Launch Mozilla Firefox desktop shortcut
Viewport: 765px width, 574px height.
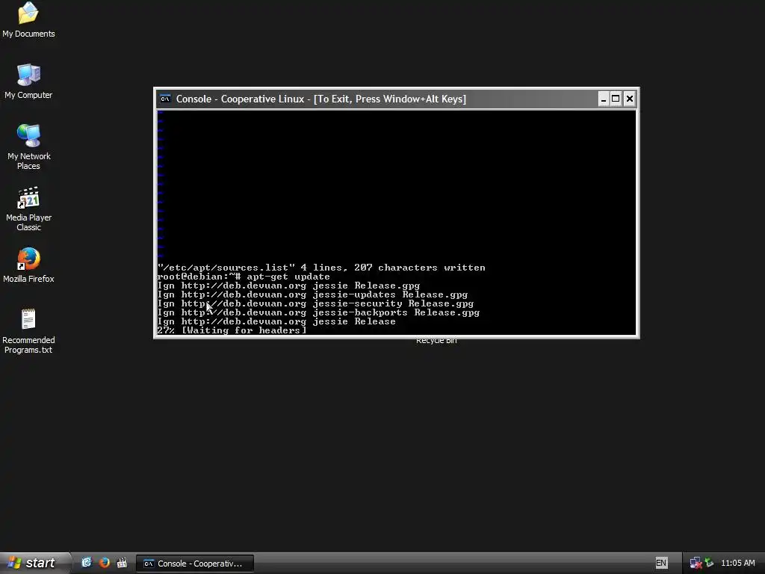[x=28, y=265]
